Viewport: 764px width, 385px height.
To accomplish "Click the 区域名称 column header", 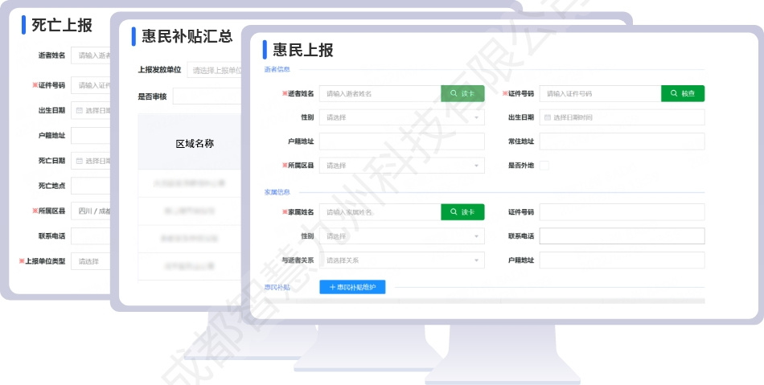I will click(x=195, y=144).
